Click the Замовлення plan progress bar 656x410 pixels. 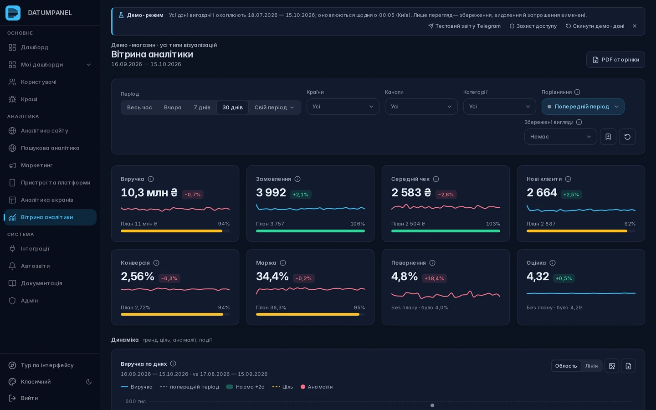[x=310, y=231]
